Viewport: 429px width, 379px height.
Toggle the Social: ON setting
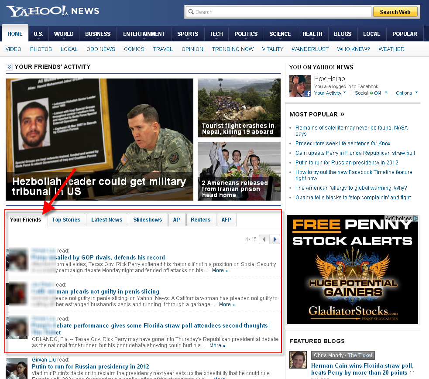[x=371, y=93]
